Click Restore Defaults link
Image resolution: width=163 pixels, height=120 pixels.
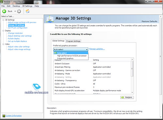(x=149, y=21)
